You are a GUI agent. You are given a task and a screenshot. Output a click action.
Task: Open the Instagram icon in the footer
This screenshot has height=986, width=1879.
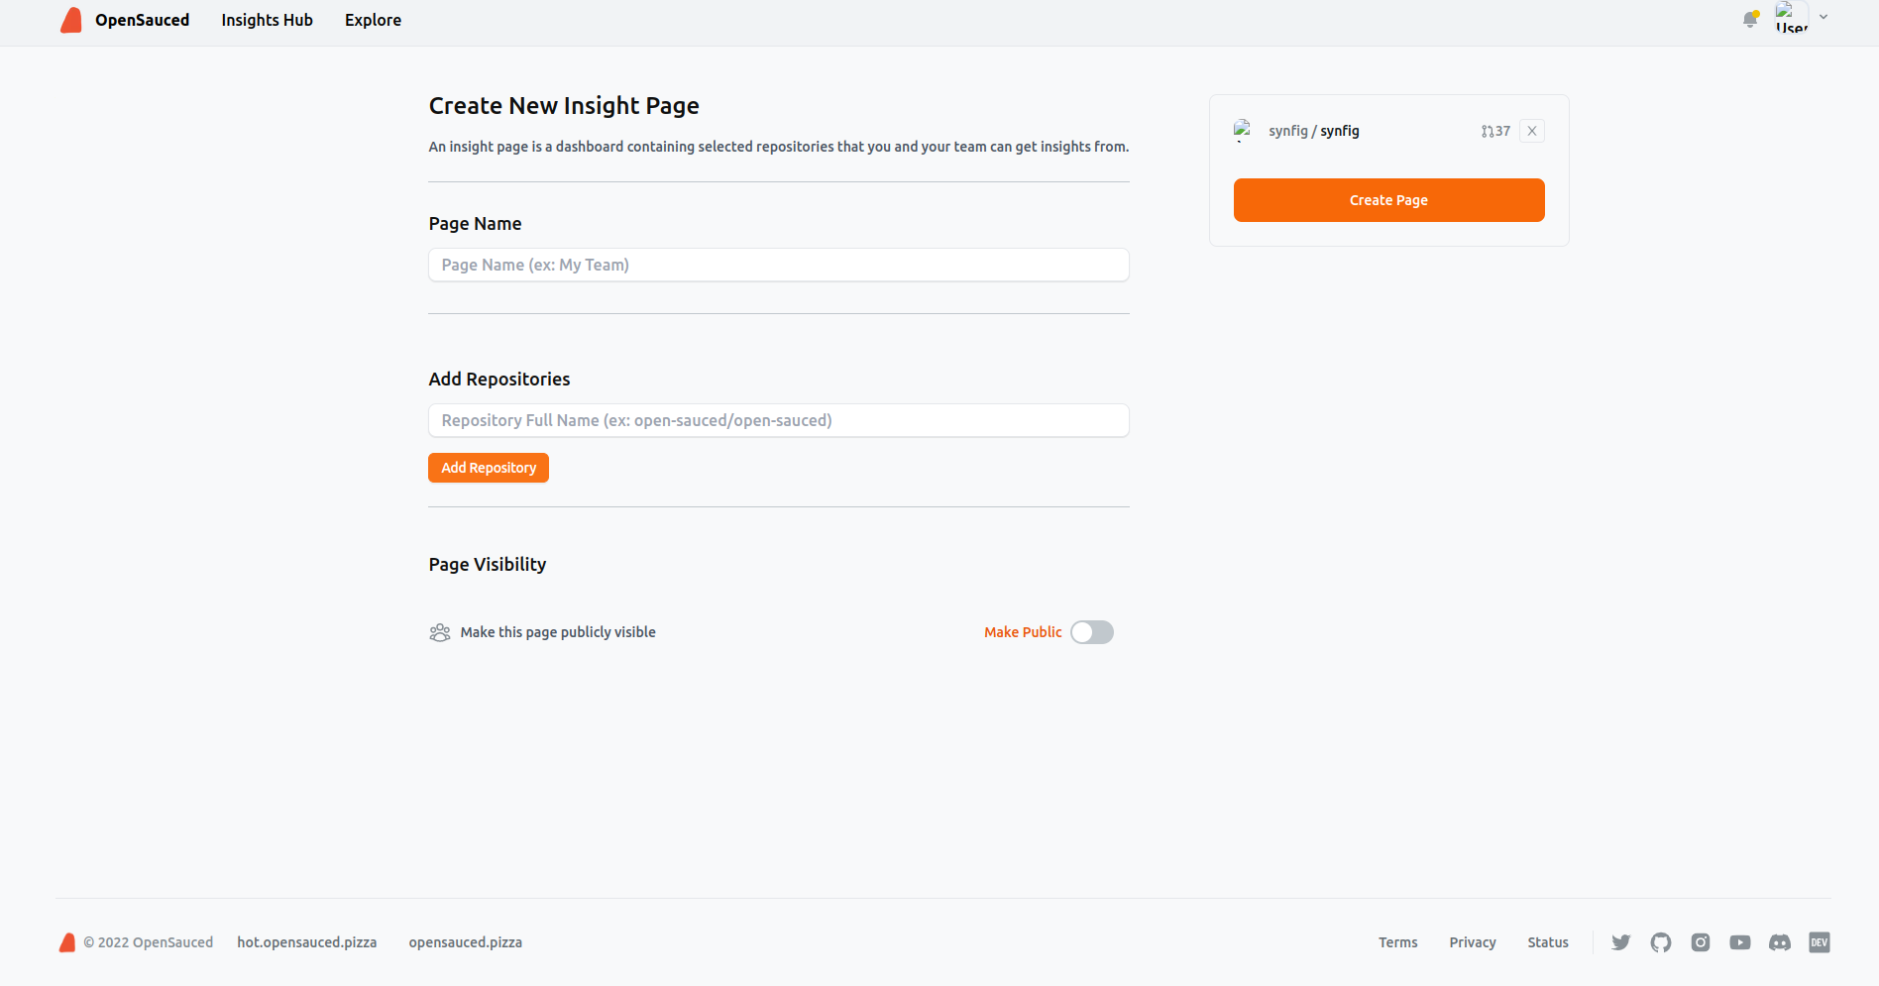1701,942
